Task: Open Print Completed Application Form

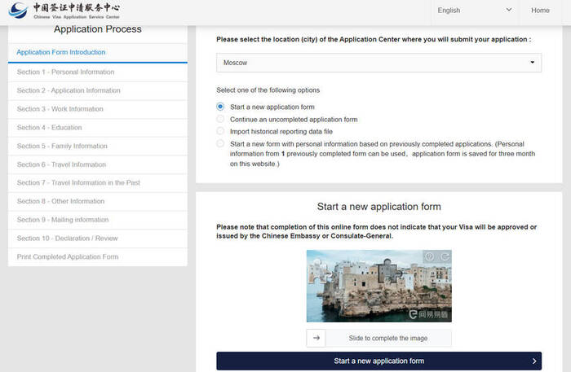Action: tap(68, 256)
